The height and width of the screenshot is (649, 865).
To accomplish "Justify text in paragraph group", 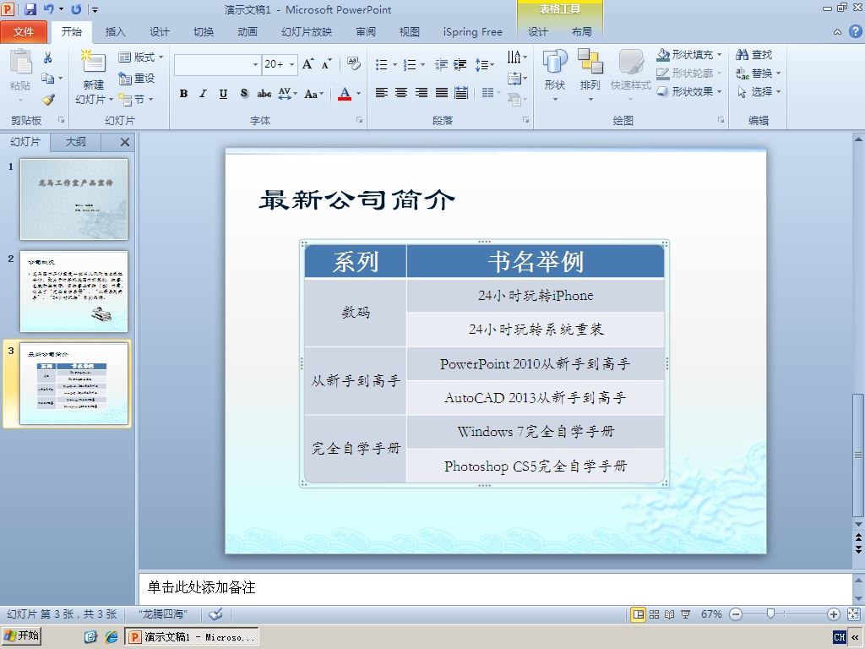I will [441, 93].
